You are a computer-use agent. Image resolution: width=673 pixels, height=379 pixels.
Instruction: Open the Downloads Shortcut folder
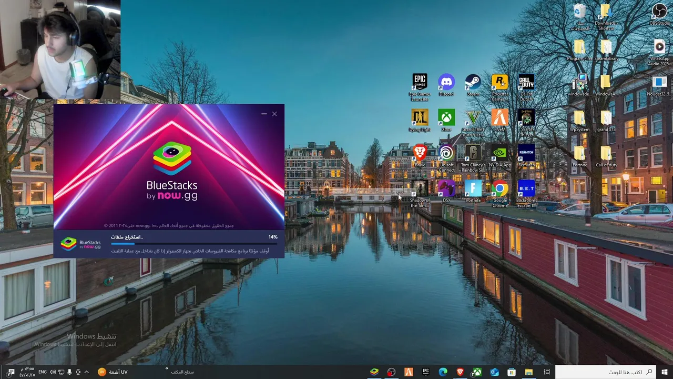605,17
